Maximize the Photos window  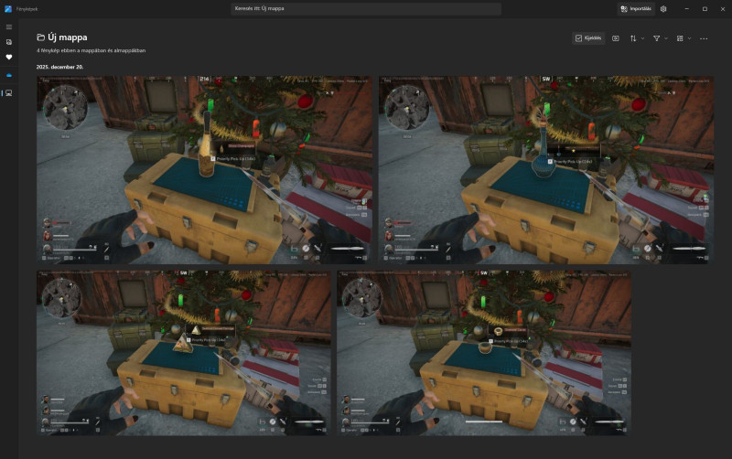[705, 9]
